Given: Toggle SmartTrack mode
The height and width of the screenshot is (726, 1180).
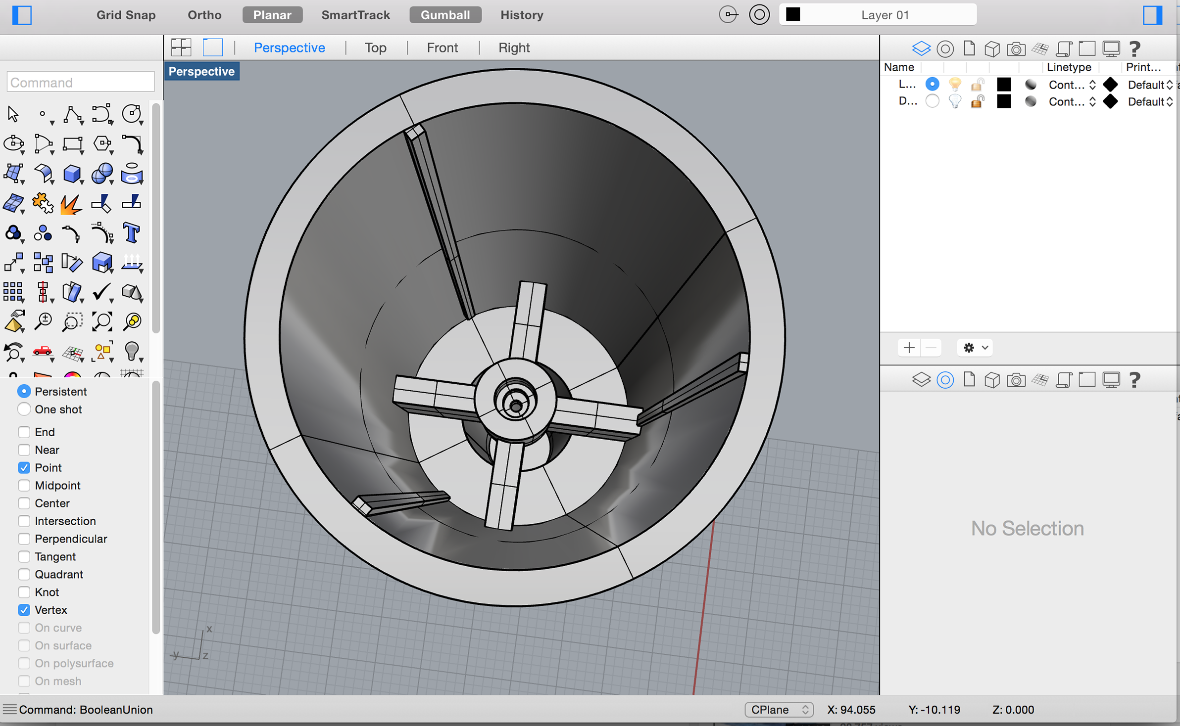Looking at the screenshot, I should point(355,15).
